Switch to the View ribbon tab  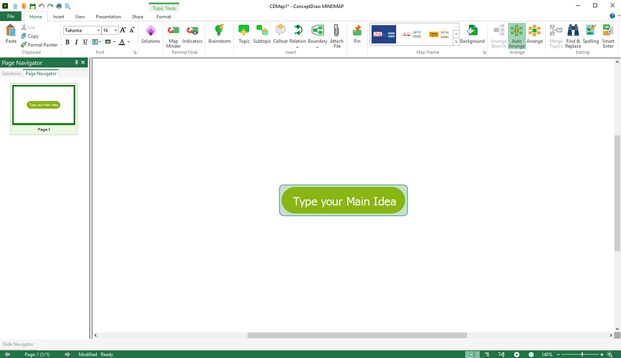(x=80, y=17)
